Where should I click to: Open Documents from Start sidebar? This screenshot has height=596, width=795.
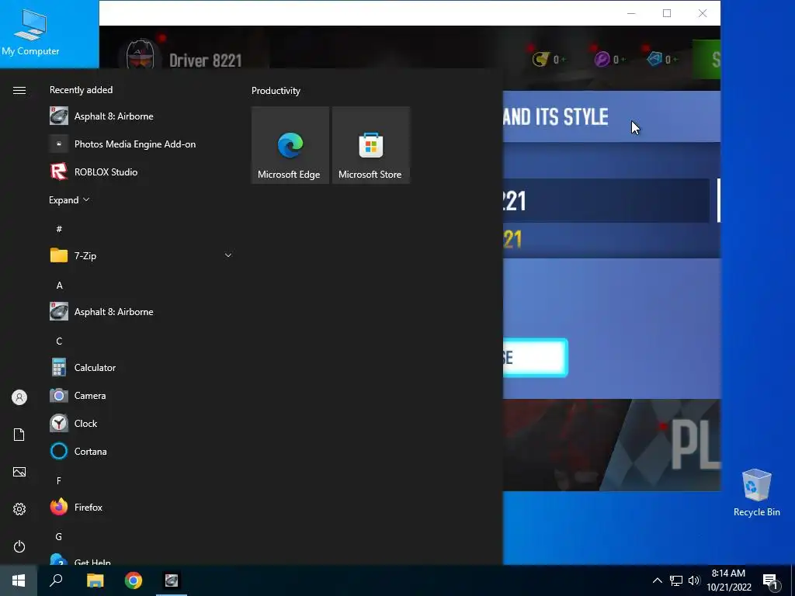click(19, 435)
